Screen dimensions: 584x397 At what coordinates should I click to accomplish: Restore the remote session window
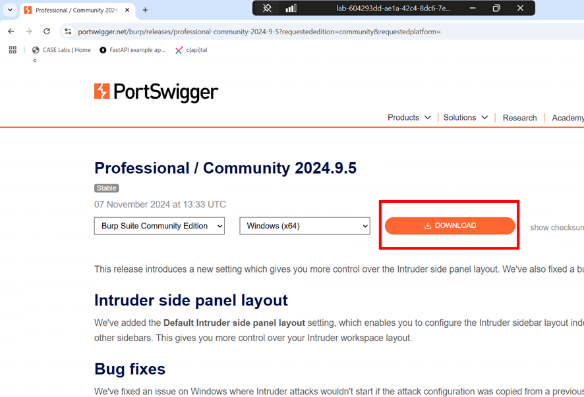(x=496, y=8)
